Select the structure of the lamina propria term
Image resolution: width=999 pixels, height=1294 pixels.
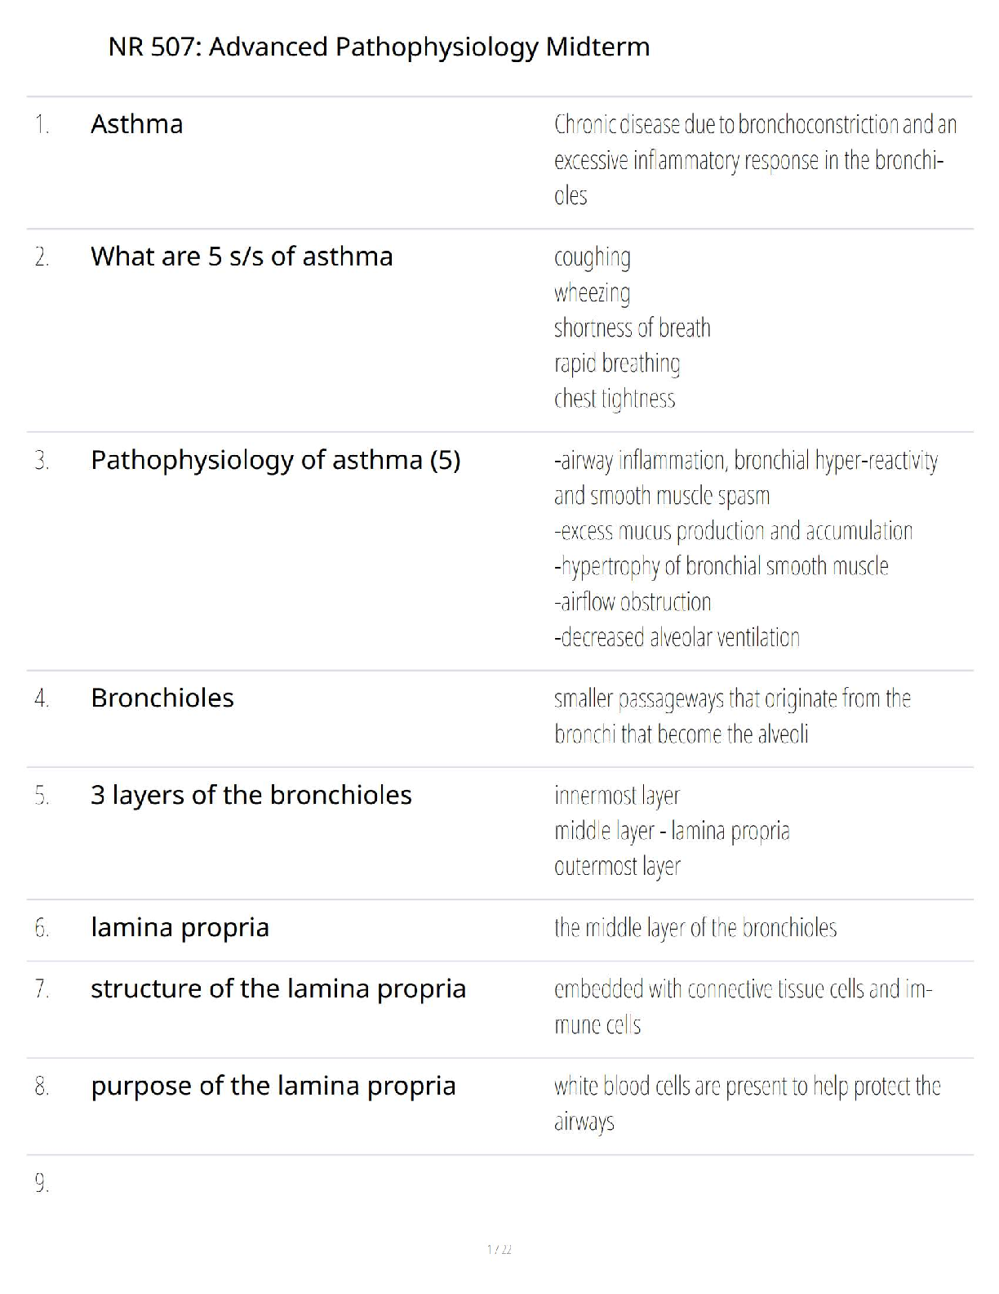pyautogui.click(x=277, y=988)
